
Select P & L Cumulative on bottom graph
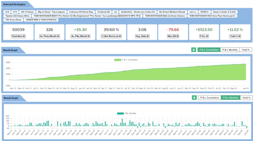tap(209, 98)
